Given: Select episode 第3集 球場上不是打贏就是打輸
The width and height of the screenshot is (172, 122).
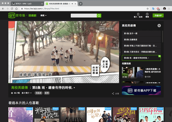Looking at the screenshot, I should 141,46.
